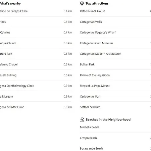Select the Barajas Castle 0.4 km row
This screenshot has height=151, width=151.
coord(36,11)
